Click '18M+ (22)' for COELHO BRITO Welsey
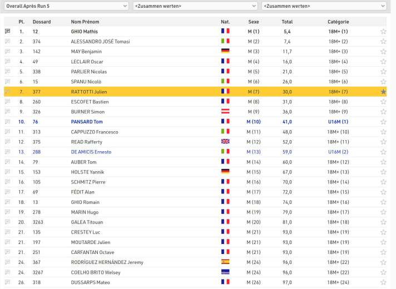This screenshot has width=396, height=289. coord(338,272)
